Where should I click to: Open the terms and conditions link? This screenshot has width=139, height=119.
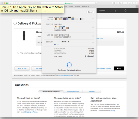coord(65,75)
